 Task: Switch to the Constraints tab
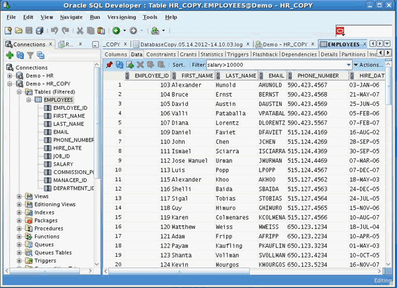click(161, 54)
